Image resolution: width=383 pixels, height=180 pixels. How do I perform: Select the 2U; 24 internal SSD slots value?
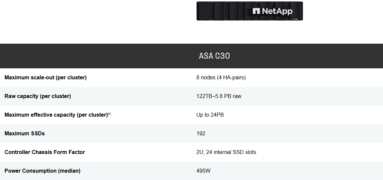coord(226,152)
